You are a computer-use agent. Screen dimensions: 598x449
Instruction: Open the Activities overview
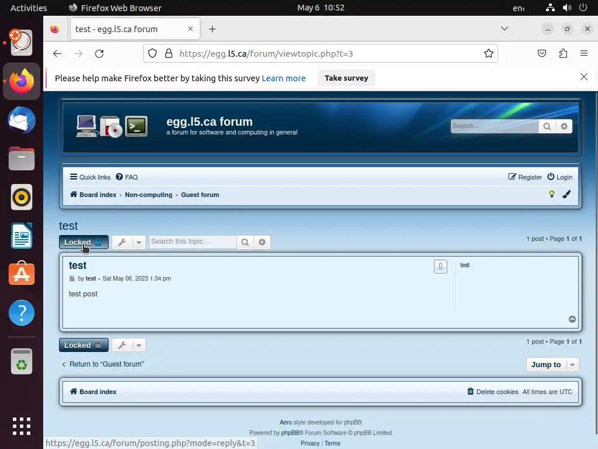click(x=29, y=8)
